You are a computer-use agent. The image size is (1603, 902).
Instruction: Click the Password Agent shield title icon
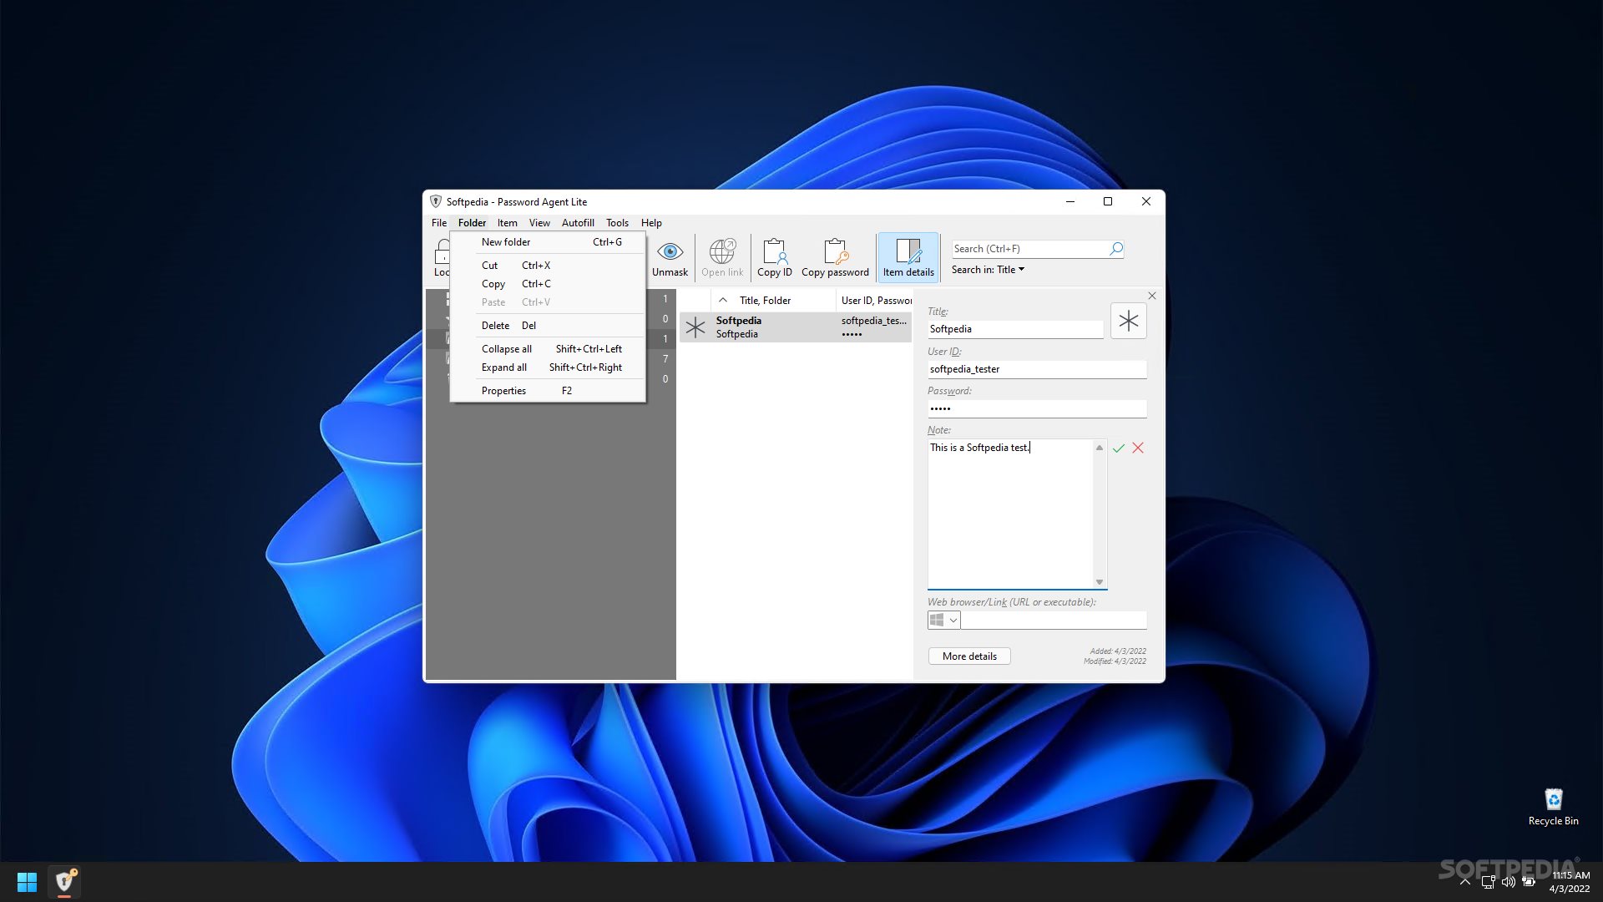point(435,201)
